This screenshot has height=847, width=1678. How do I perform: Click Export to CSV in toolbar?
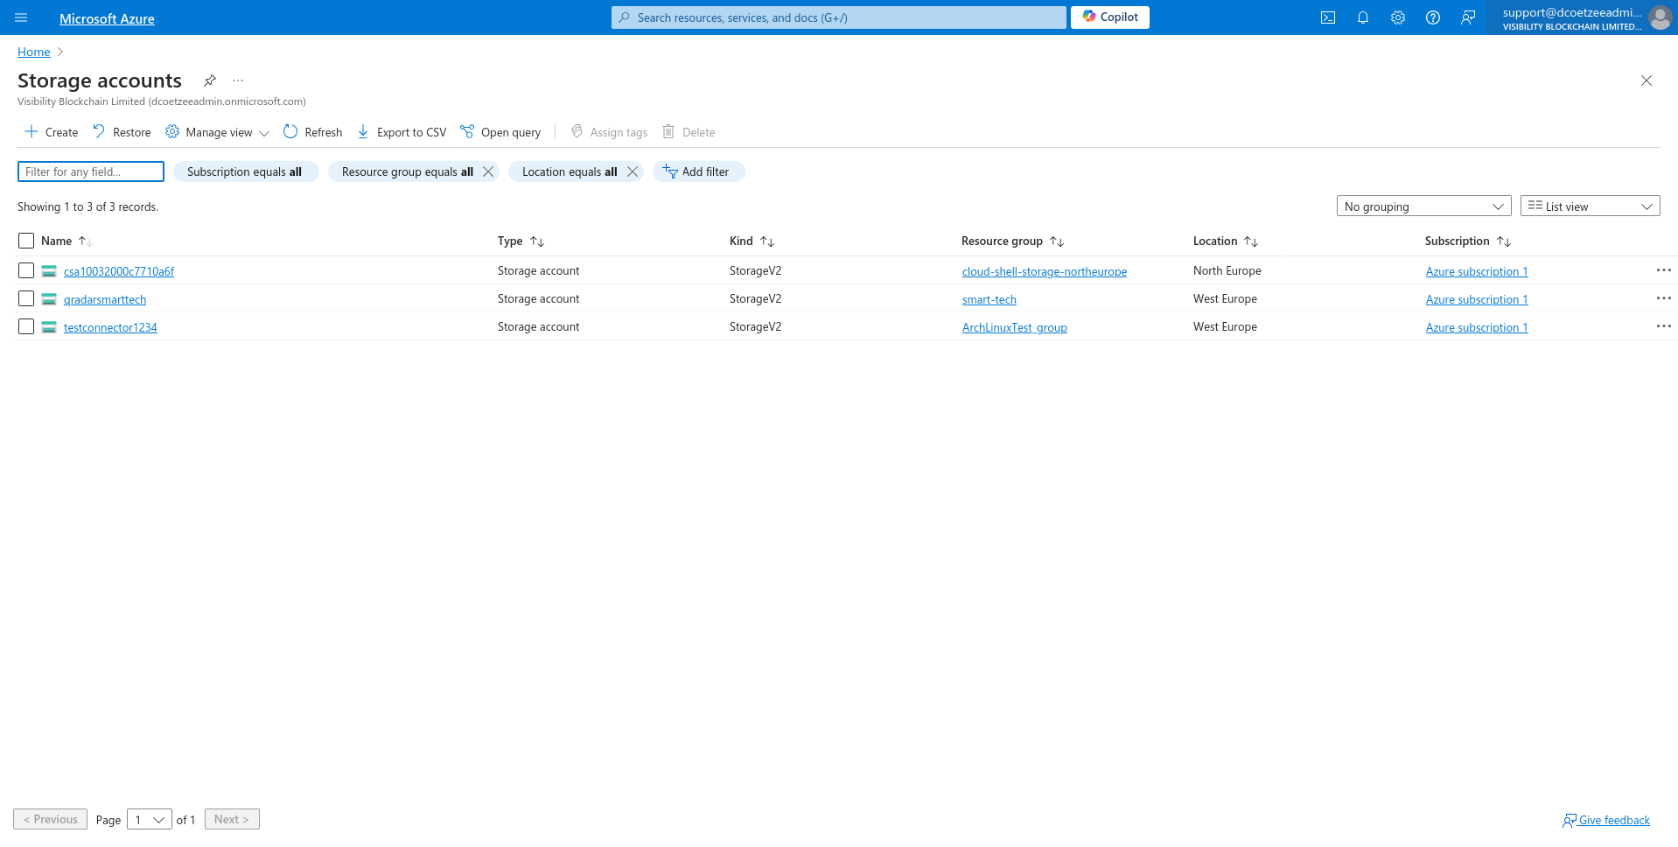(x=402, y=132)
